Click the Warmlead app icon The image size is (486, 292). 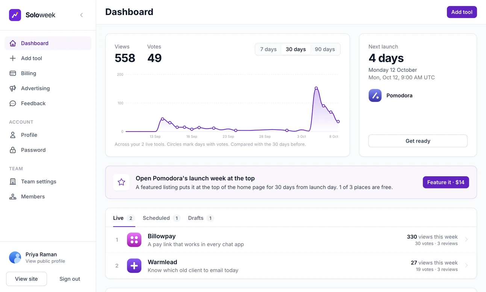pos(134,266)
